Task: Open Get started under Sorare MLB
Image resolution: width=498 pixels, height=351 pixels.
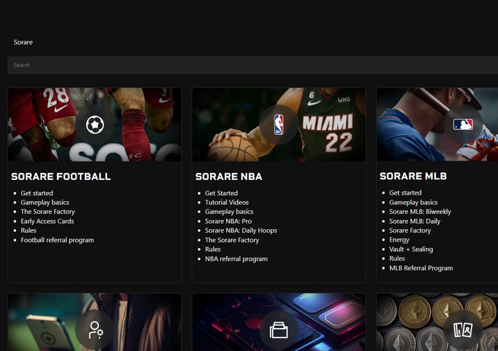Action: [x=405, y=193]
